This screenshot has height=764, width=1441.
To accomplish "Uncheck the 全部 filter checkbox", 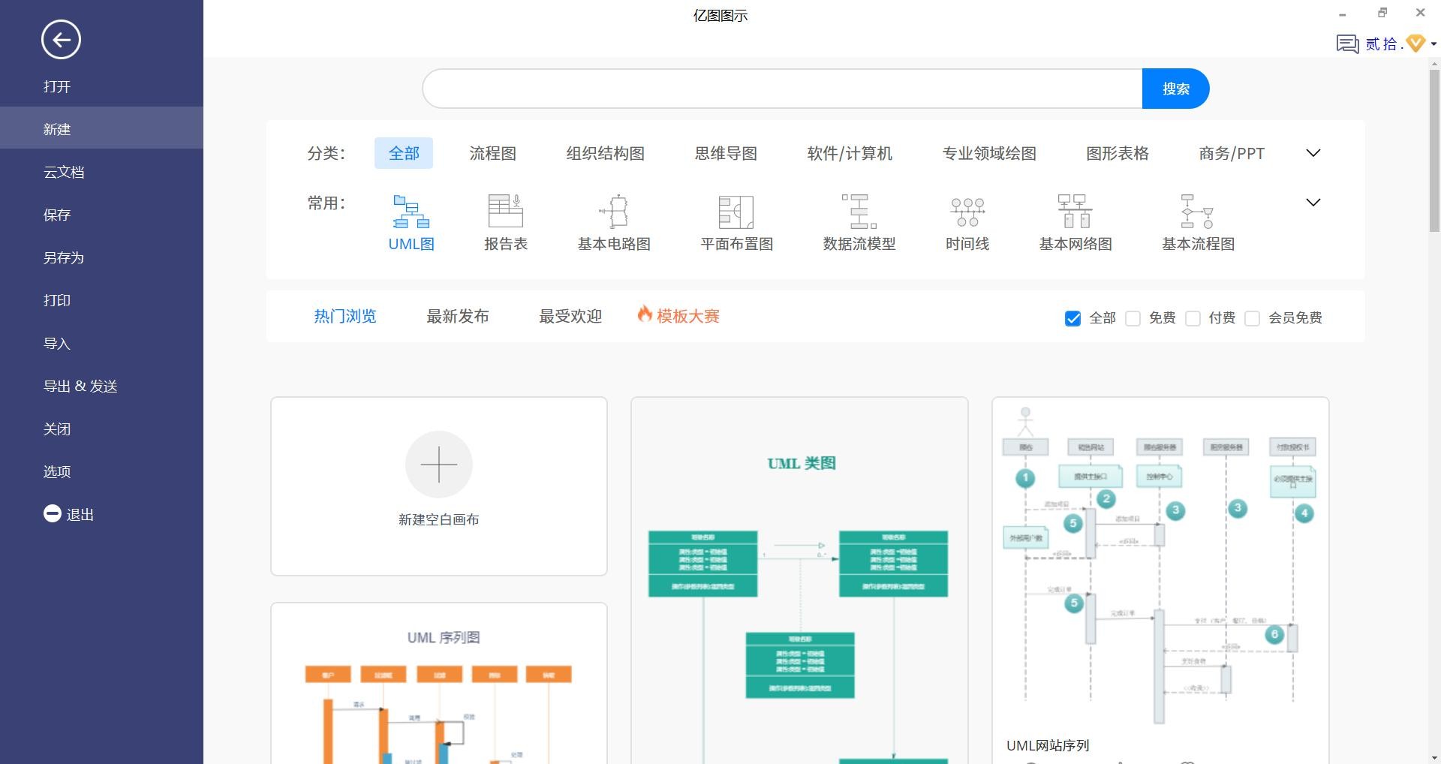I will point(1072,318).
